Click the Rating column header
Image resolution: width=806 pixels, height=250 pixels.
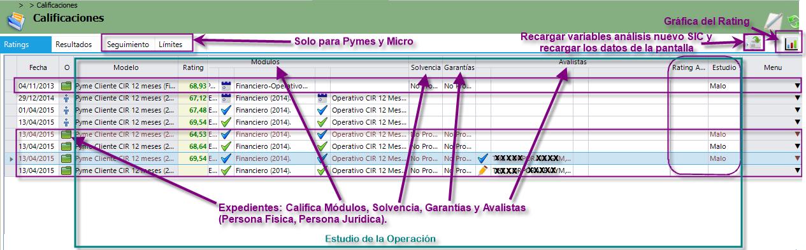193,67
